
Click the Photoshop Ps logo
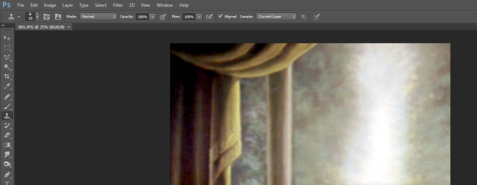tap(6, 5)
